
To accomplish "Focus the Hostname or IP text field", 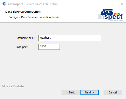I will point(70,38).
